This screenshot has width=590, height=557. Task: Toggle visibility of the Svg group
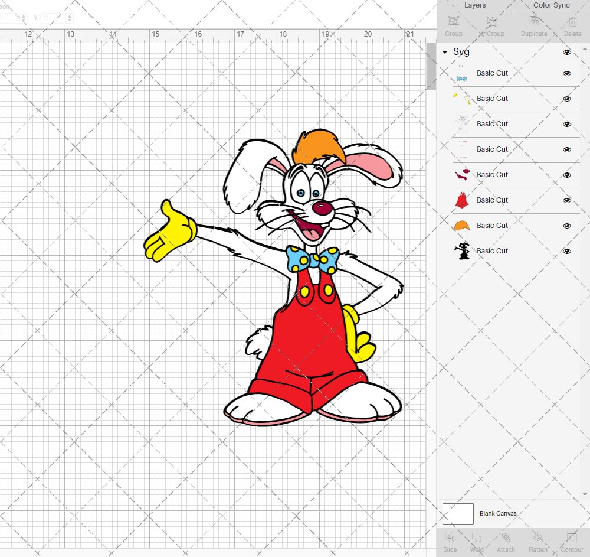(566, 52)
